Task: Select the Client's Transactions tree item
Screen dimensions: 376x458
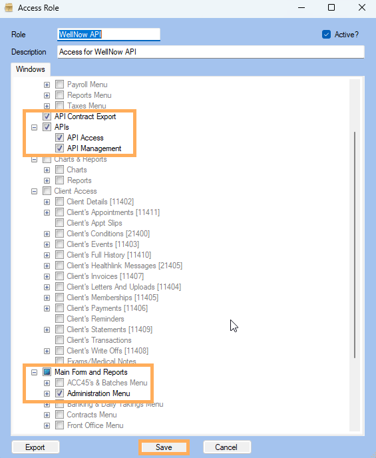Action: [x=99, y=340]
